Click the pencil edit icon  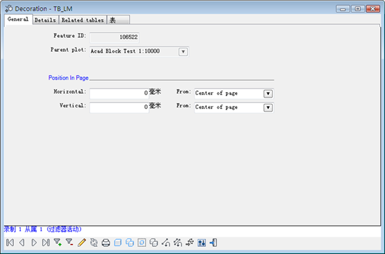point(81,242)
